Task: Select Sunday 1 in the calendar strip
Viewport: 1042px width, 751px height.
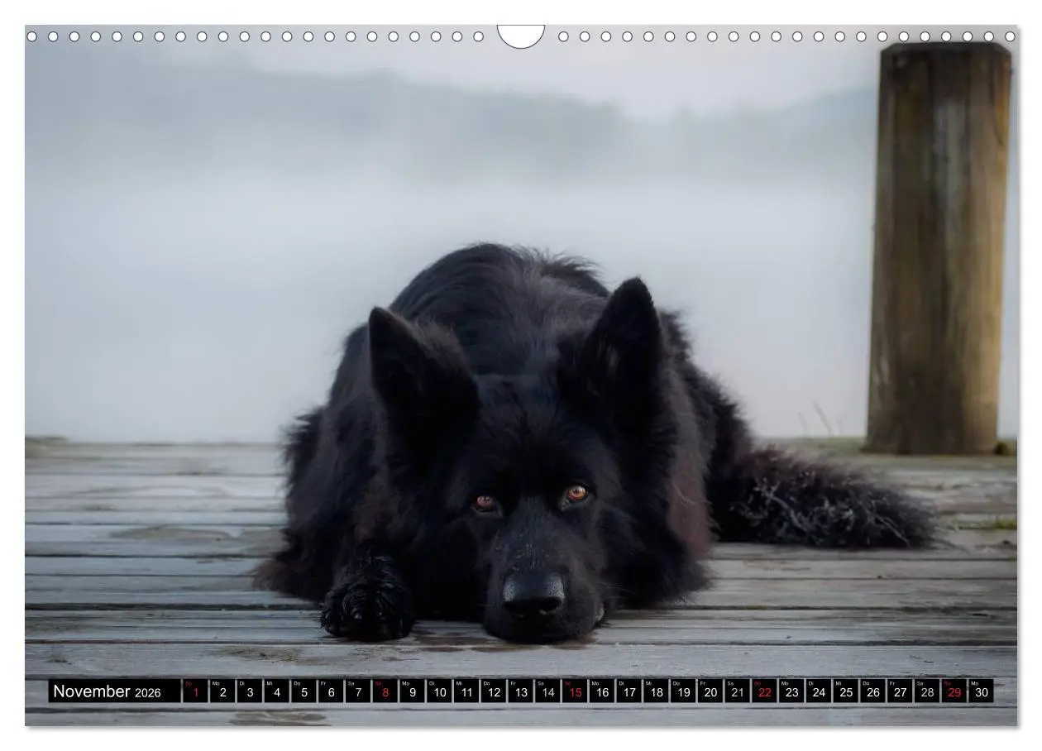Action: tap(195, 691)
